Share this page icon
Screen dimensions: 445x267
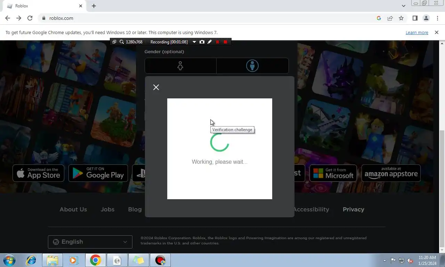coord(390,18)
